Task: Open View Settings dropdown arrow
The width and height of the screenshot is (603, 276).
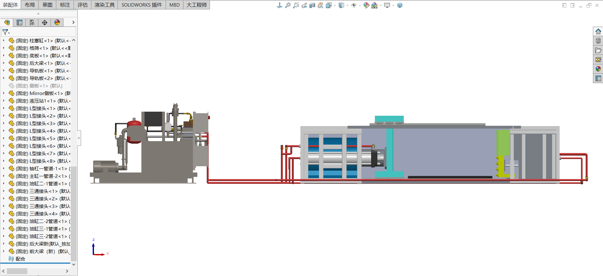Action: click(x=393, y=5)
